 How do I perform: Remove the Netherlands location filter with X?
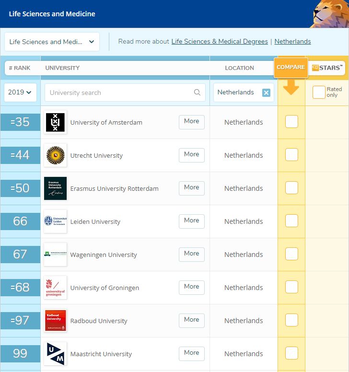point(266,93)
